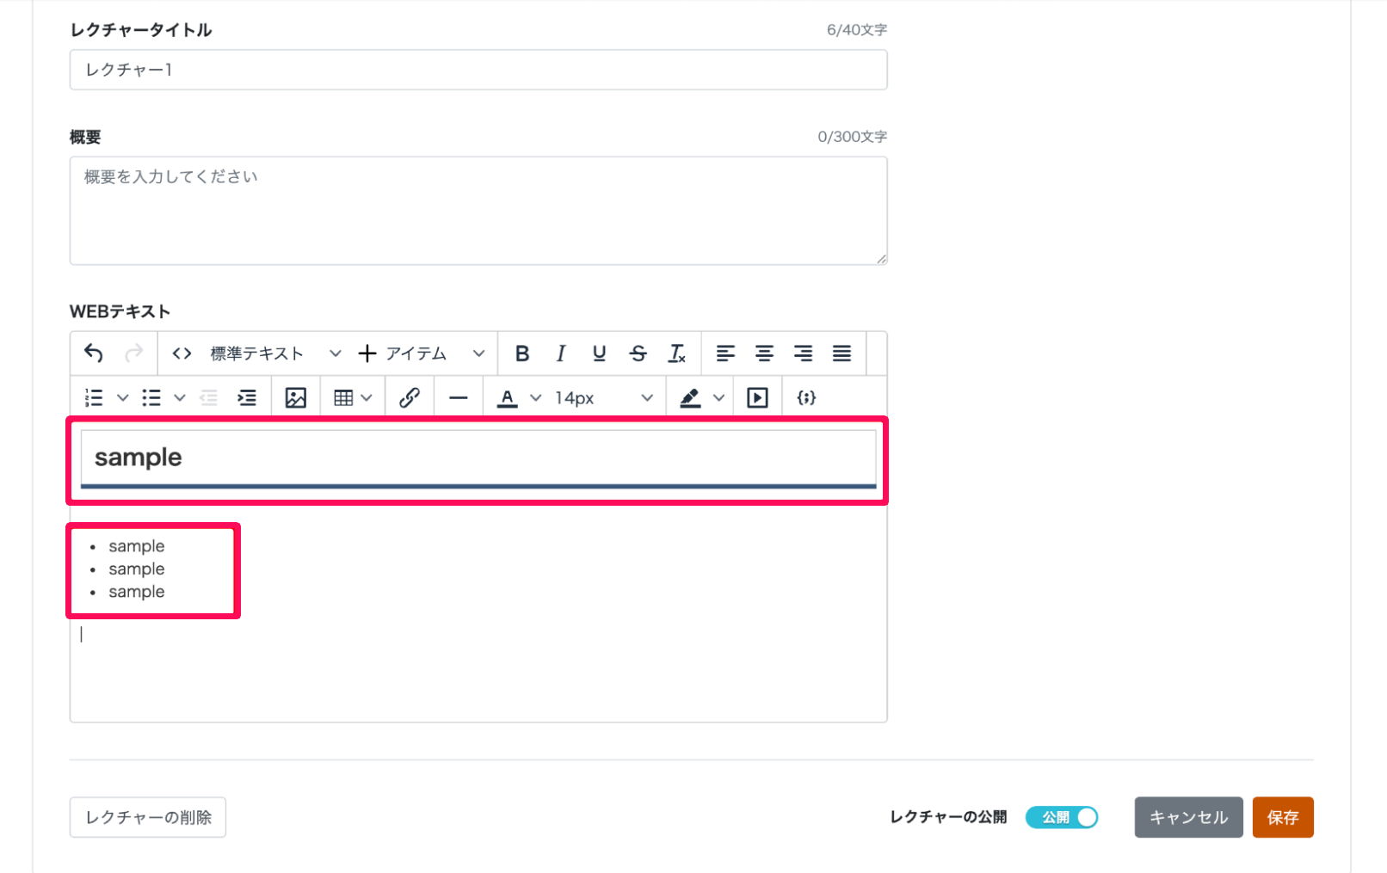Toggle bold formatting

[x=522, y=354]
